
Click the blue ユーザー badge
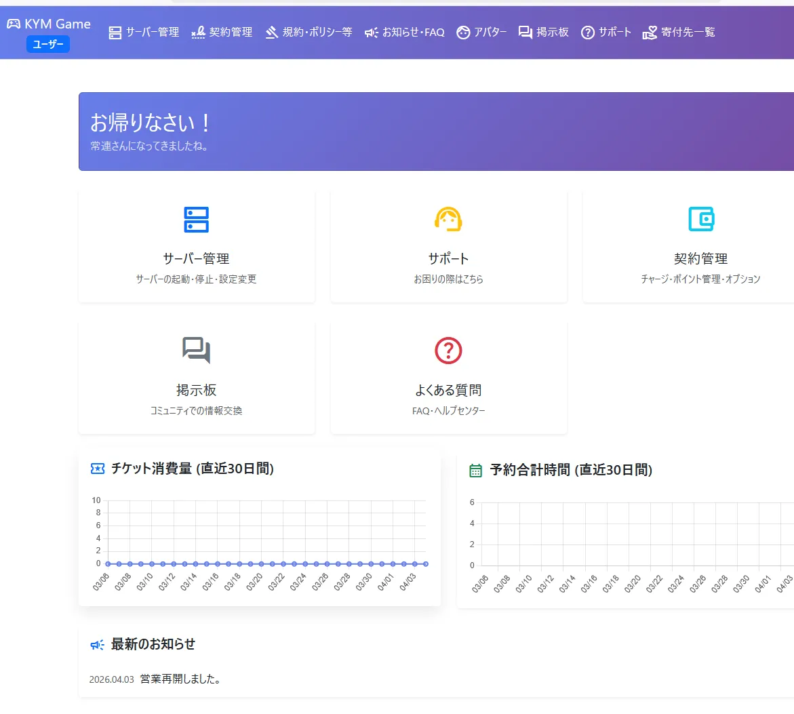click(48, 45)
